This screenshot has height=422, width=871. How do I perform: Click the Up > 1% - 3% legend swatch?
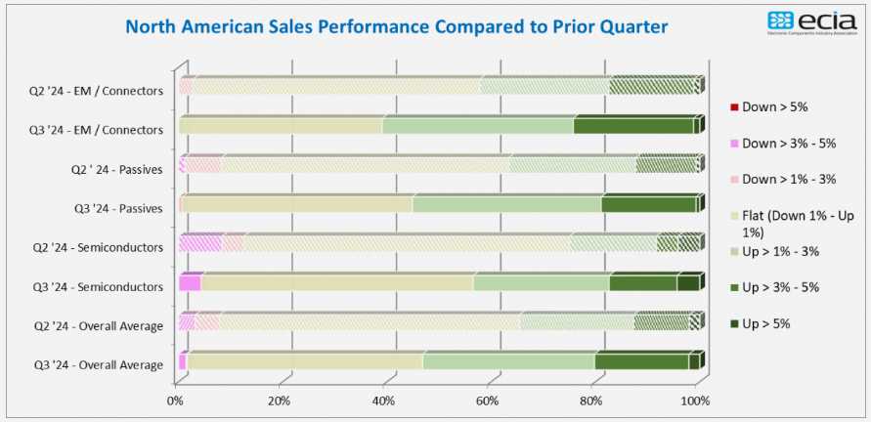(x=734, y=251)
